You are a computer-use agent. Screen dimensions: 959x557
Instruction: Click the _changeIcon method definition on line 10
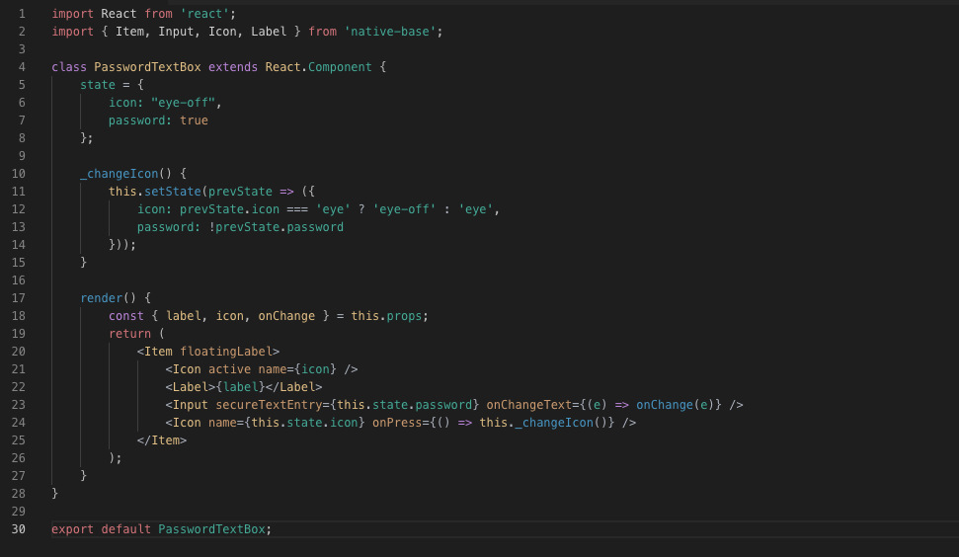120,174
